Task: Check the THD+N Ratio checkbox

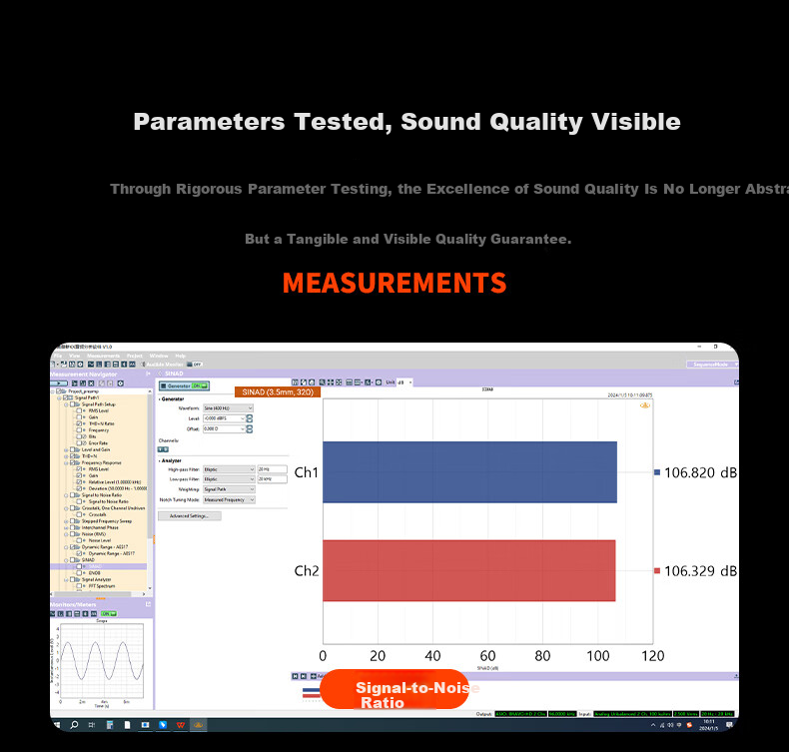Action: (x=79, y=423)
